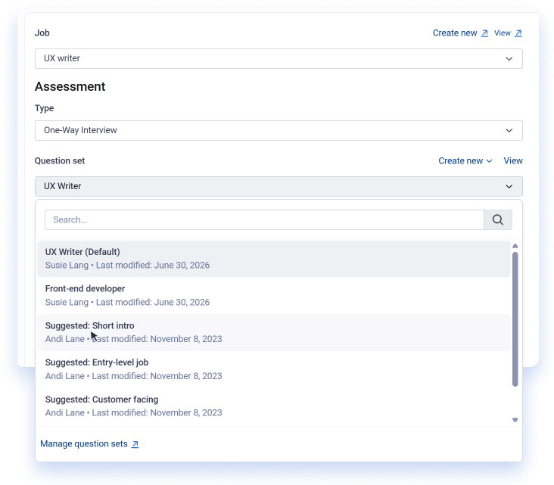Viewport: 554px width, 485px height.
Task: Select Front-end developer question set
Action: coord(274,295)
